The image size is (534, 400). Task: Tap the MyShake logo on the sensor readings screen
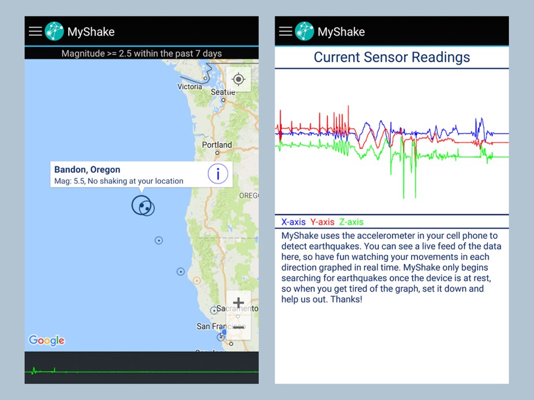click(x=304, y=31)
